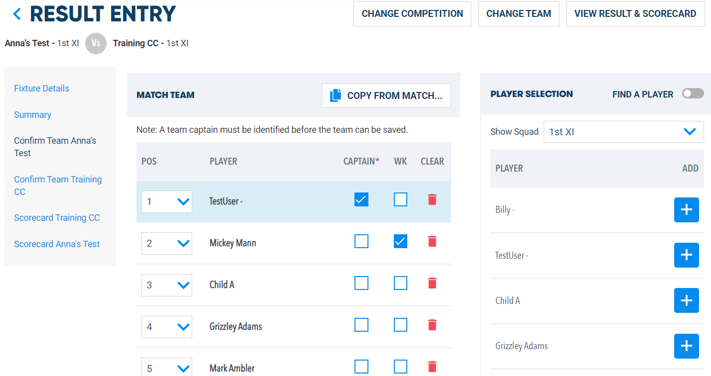The width and height of the screenshot is (711, 376).
Task: Select Scorecard Training CC in the sidebar
Action: (57, 217)
